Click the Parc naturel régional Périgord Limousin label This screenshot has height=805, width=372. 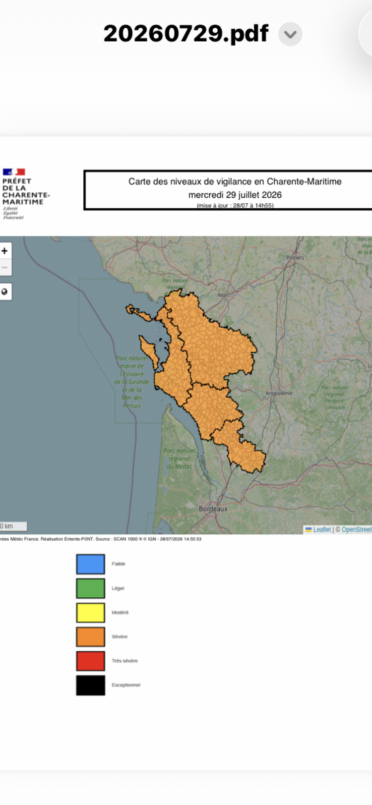point(335,398)
